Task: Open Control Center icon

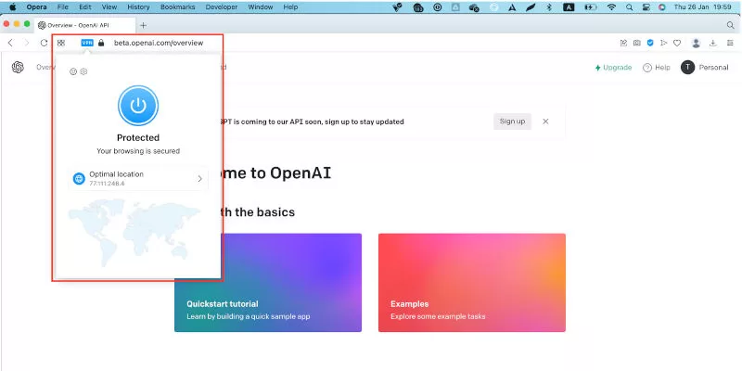Action: (646, 7)
